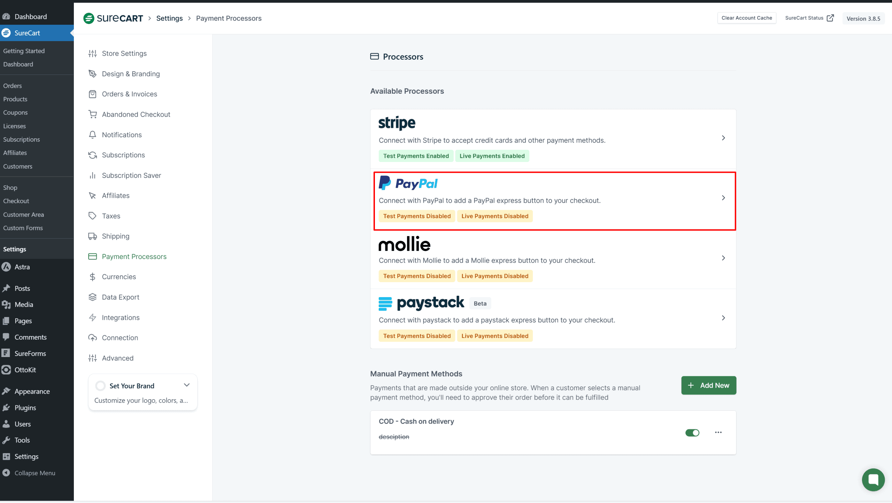Click the Abandoned Checkout cart icon

(x=92, y=114)
